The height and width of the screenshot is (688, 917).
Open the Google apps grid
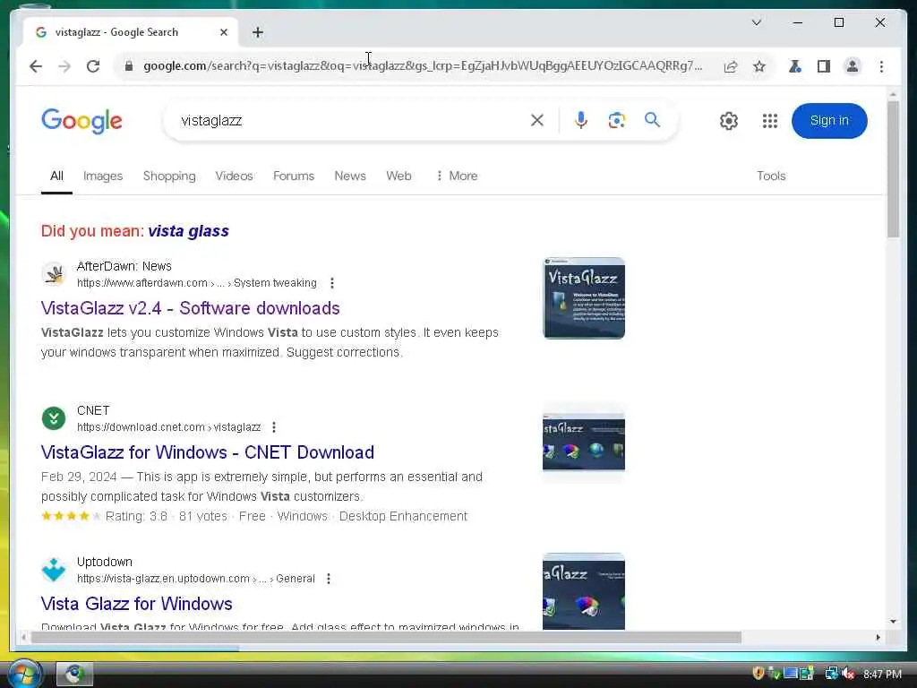pos(769,121)
